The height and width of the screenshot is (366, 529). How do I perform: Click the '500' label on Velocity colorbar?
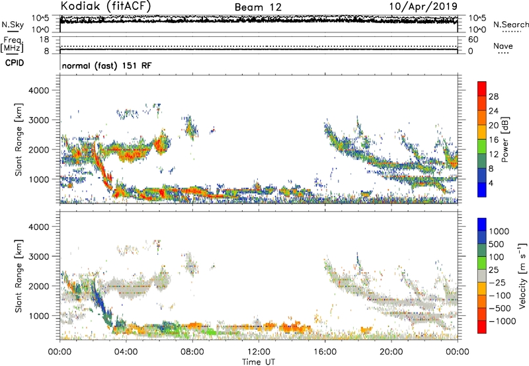pos(497,244)
